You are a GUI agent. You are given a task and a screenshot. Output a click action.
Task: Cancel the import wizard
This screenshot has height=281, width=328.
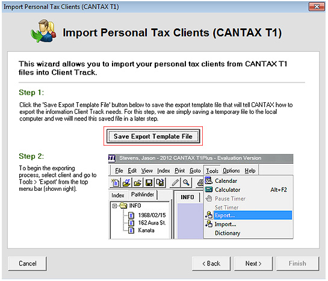[x=28, y=264]
